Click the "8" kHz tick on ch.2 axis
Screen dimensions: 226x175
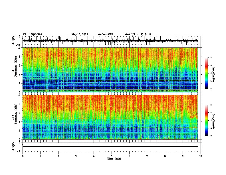[20, 104]
